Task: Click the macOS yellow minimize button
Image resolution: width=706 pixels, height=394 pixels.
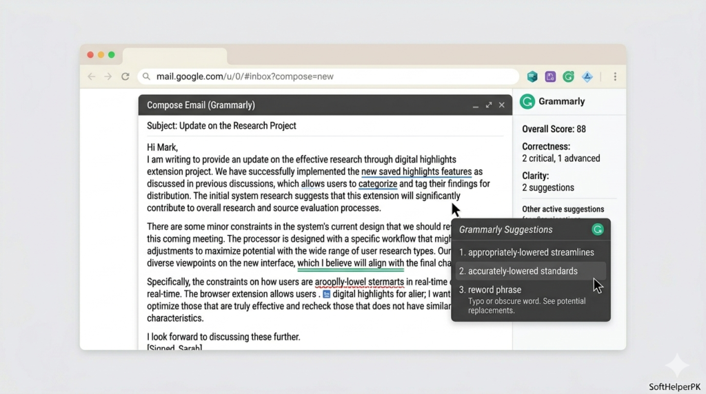Action: 101,55
